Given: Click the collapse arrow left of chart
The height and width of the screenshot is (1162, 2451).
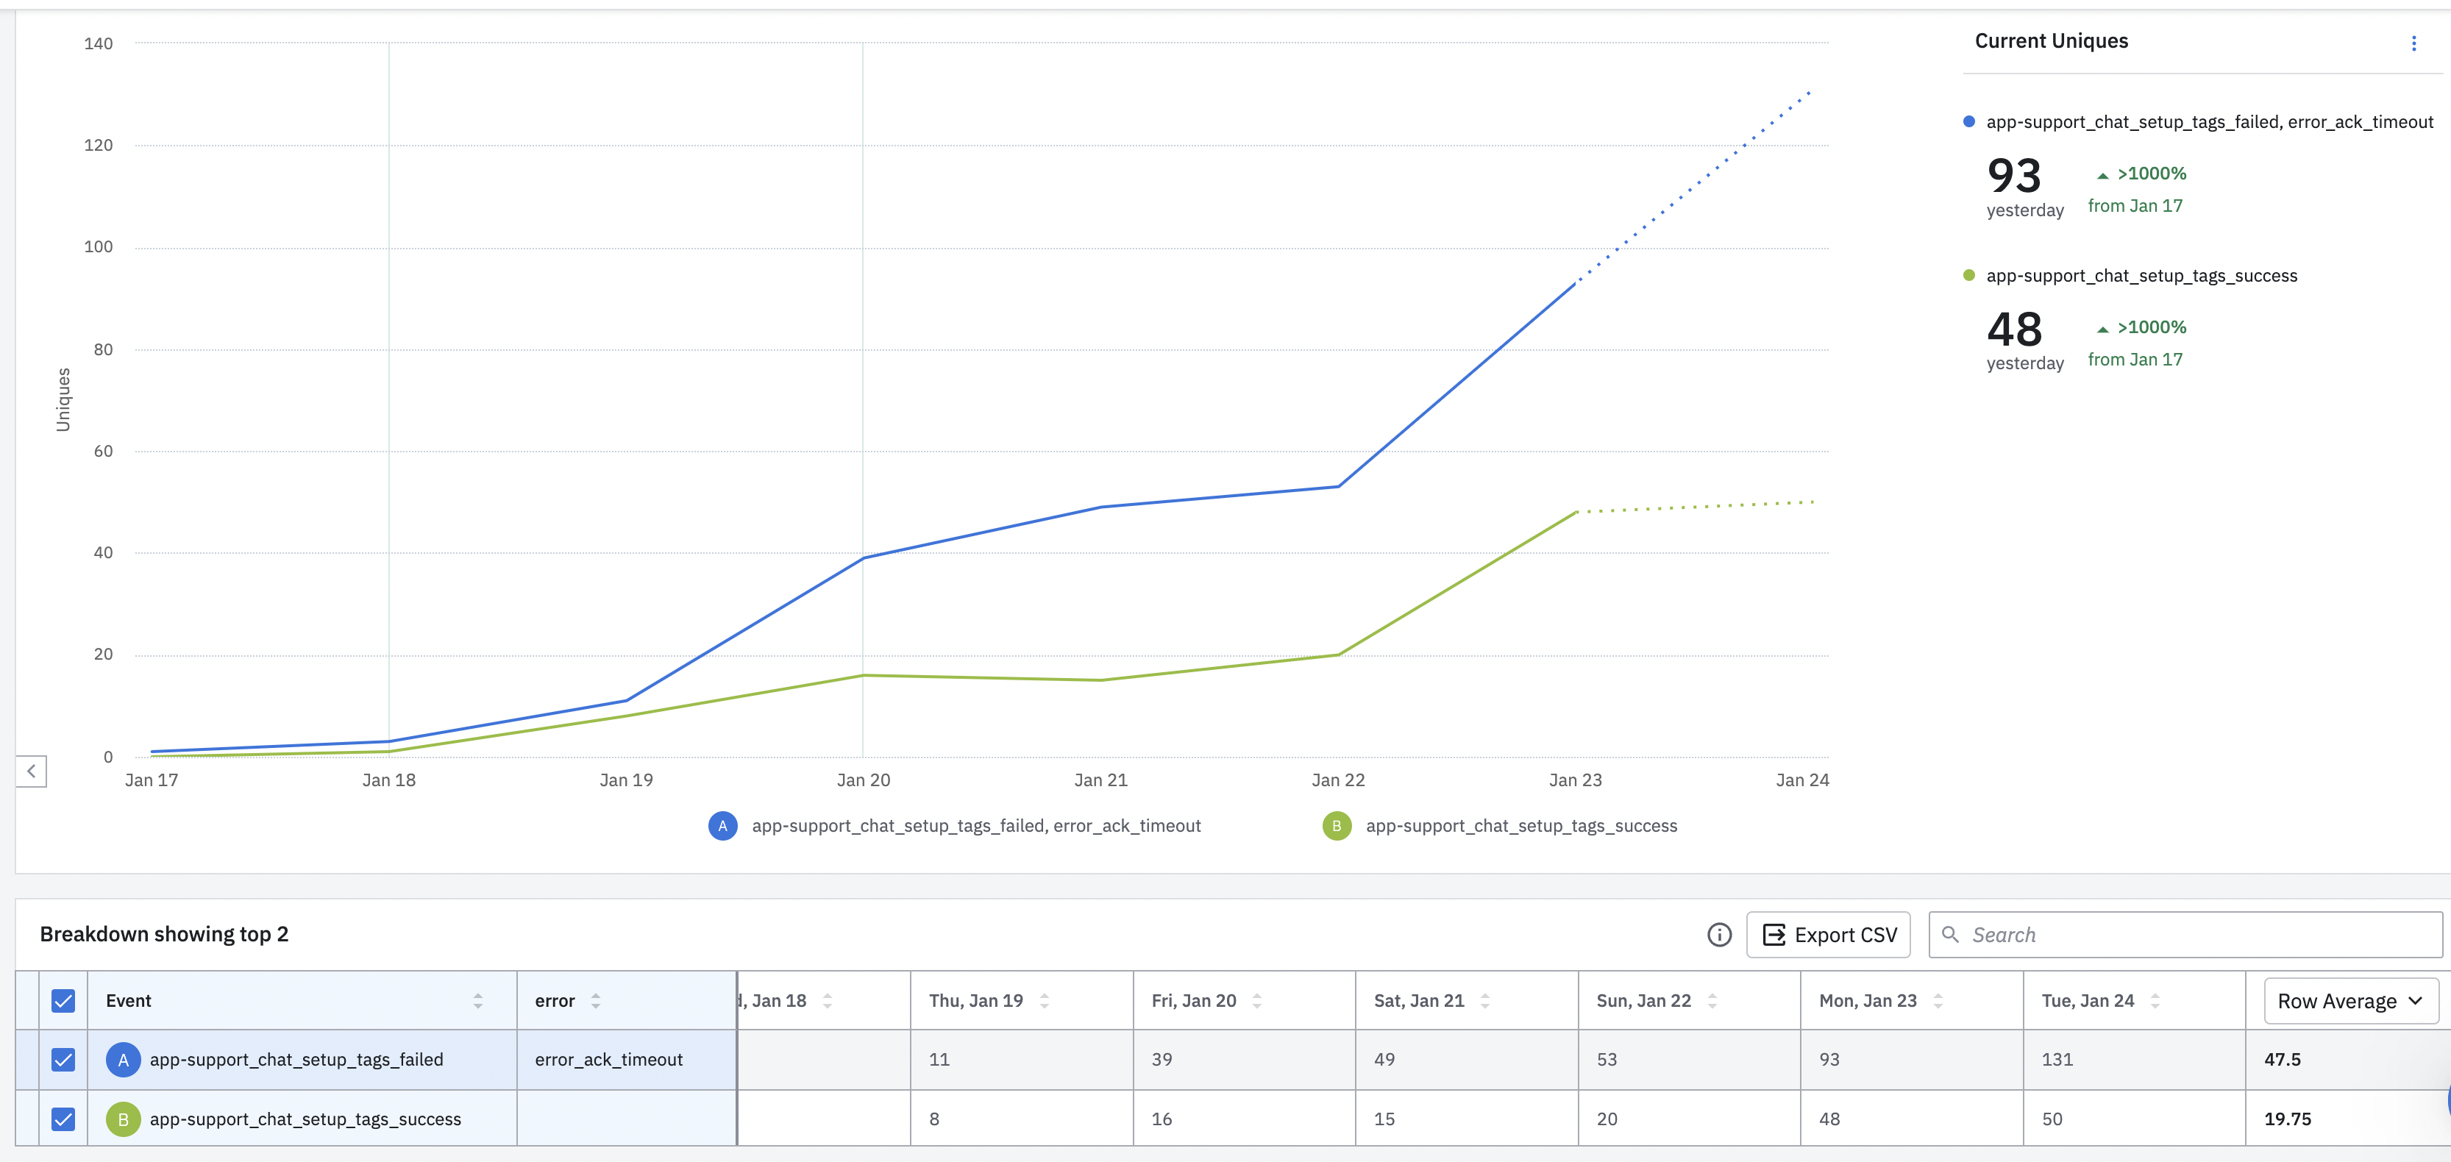Looking at the screenshot, I should click(x=32, y=771).
